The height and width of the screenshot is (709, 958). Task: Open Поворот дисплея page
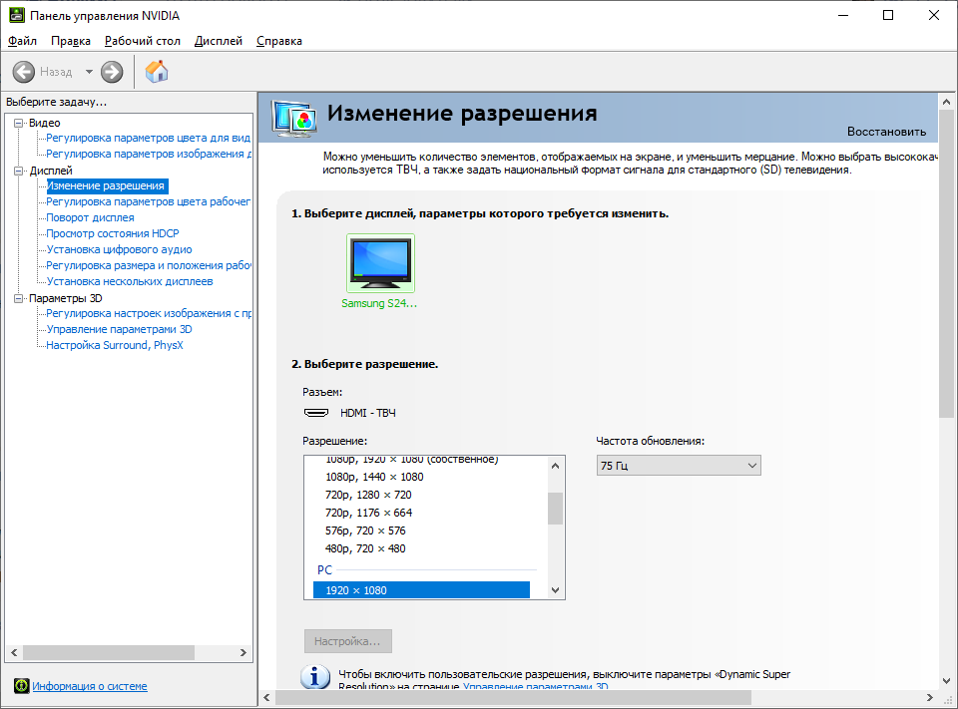click(91, 217)
